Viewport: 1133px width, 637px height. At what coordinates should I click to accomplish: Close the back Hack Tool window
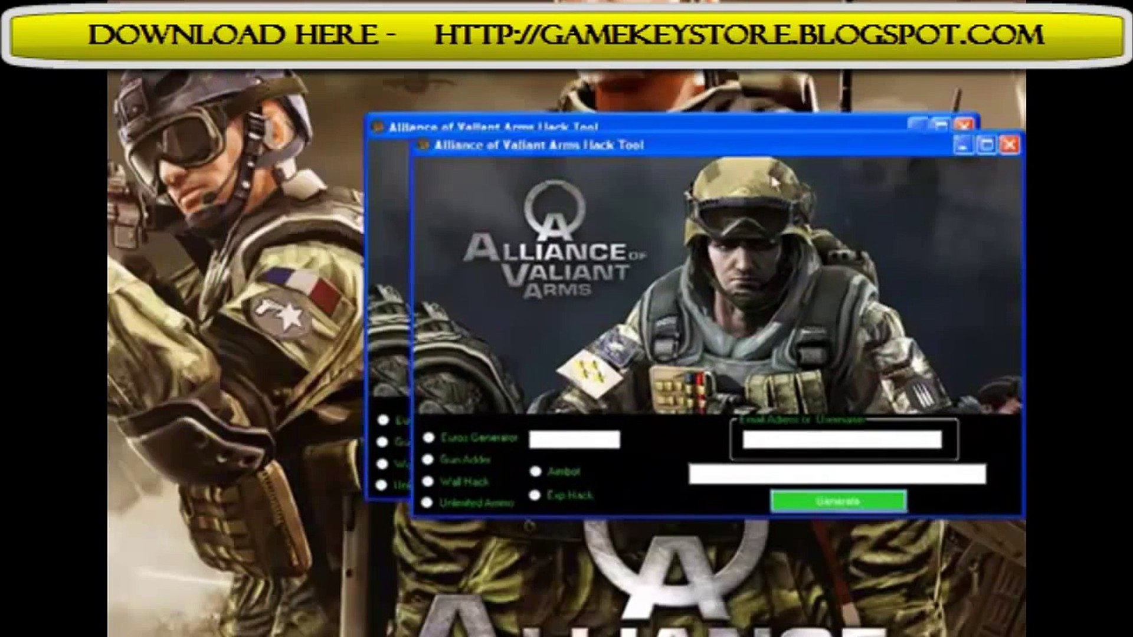(964, 125)
